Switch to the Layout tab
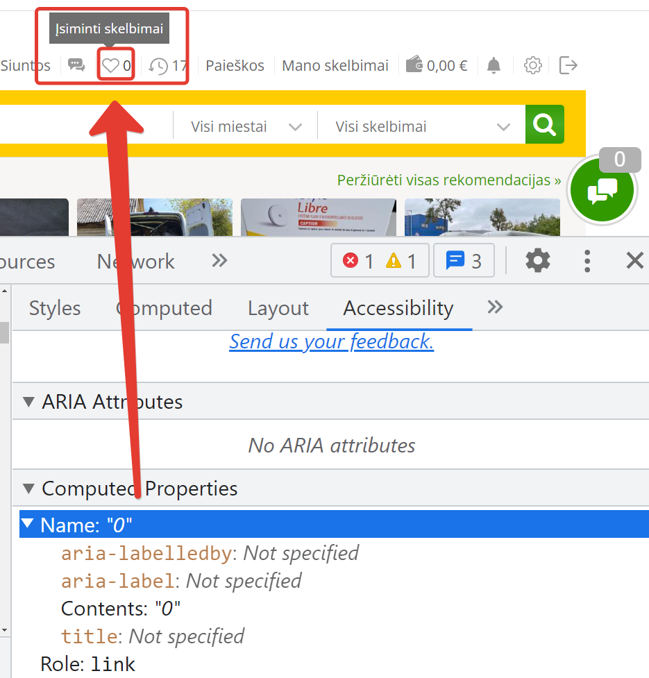This screenshot has height=678, width=649. click(x=278, y=308)
